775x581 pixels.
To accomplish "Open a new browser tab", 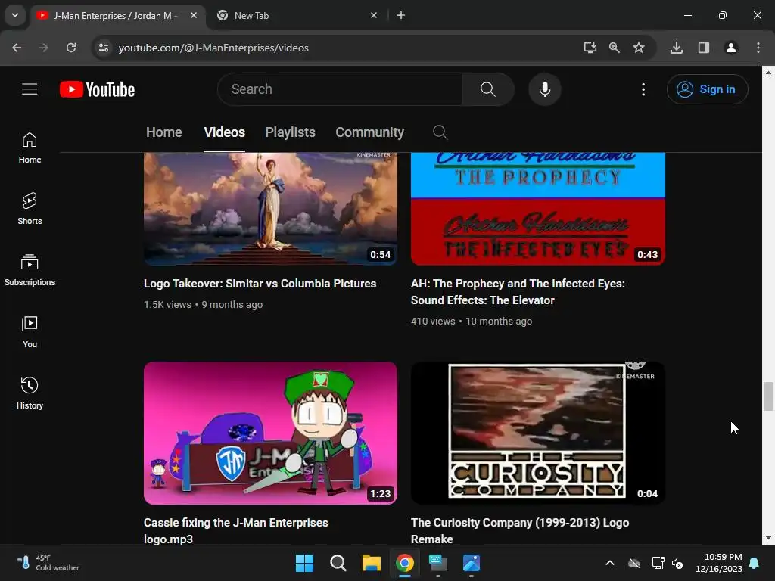I will click(x=401, y=15).
